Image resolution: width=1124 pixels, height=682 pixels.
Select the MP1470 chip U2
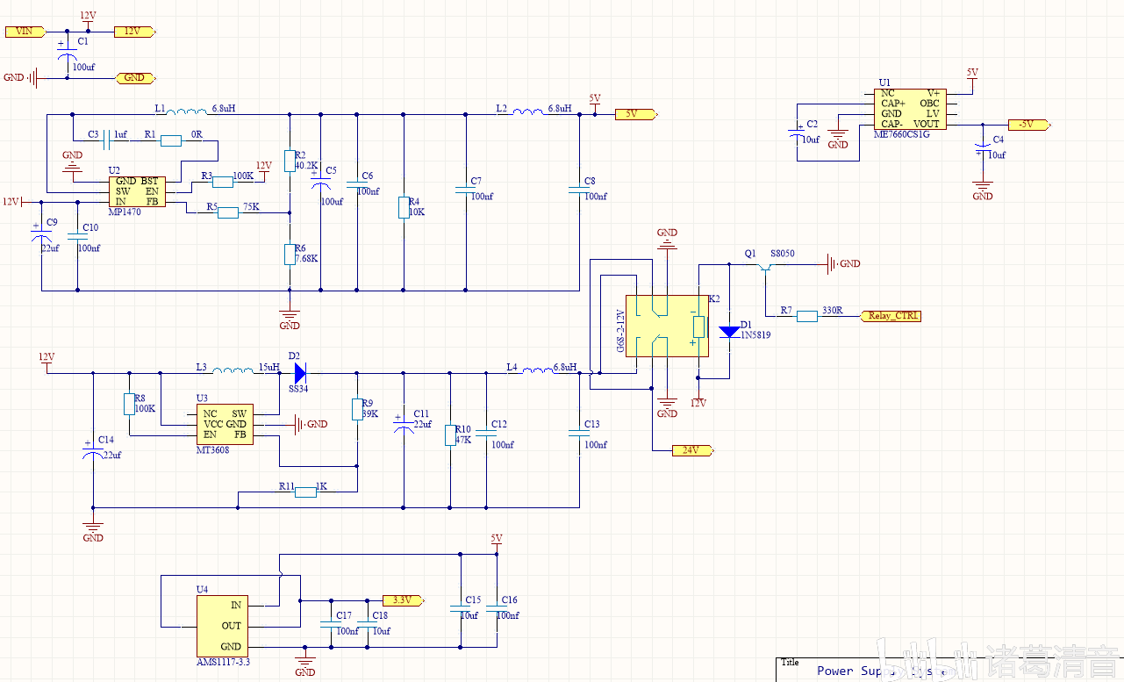coord(137,190)
